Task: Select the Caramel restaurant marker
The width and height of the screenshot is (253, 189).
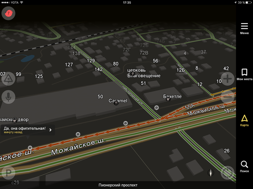Action: (116, 103)
